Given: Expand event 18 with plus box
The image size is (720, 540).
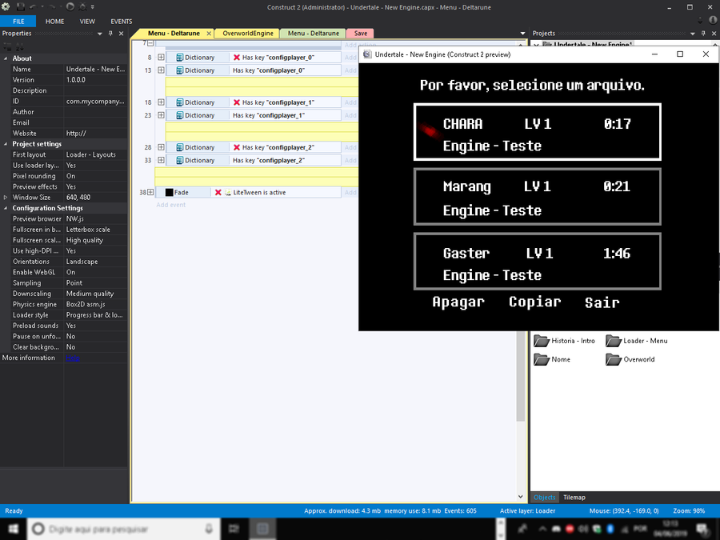Looking at the screenshot, I should [x=161, y=102].
